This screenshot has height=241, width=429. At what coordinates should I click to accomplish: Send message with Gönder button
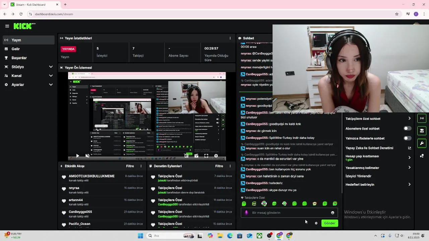(x=329, y=223)
